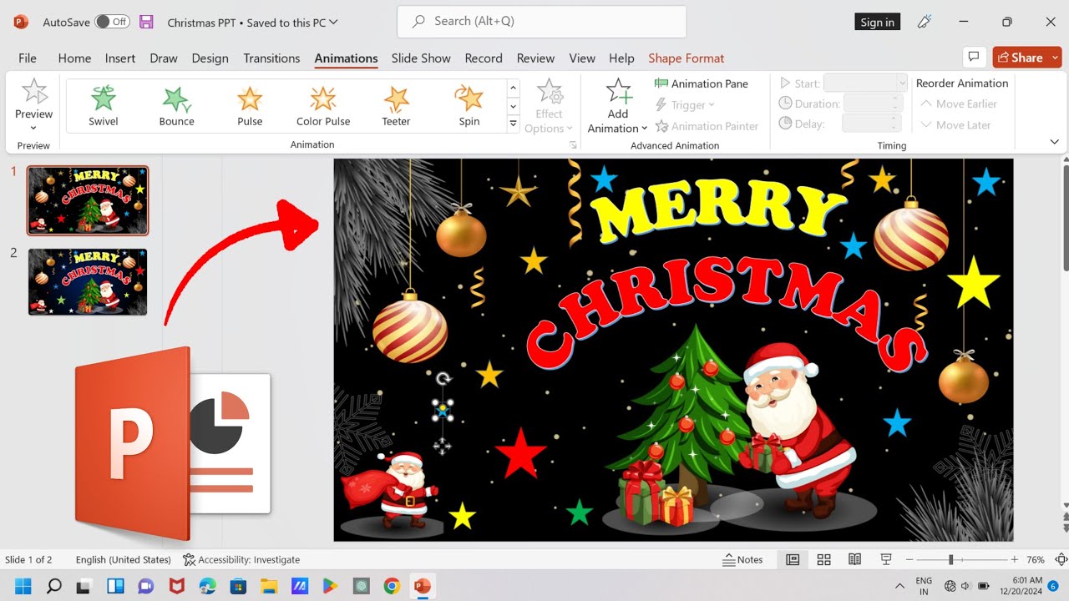The width and height of the screenshot is (1069, 601).
Task: Select slide 1 thumbnail
Action: pyautogui.click(x=88, y=200)
